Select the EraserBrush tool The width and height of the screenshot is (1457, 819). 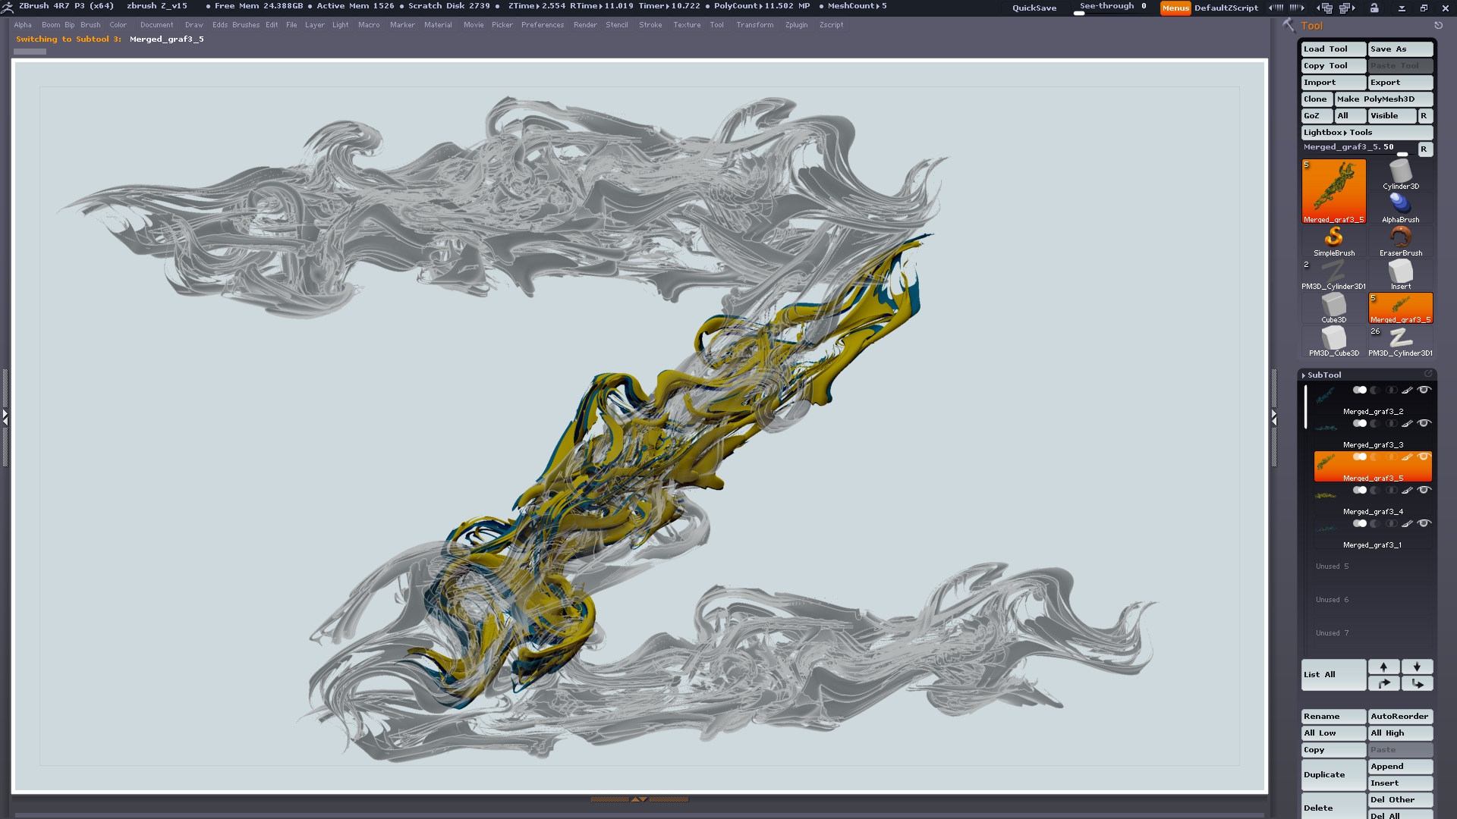coord(1400,240)
